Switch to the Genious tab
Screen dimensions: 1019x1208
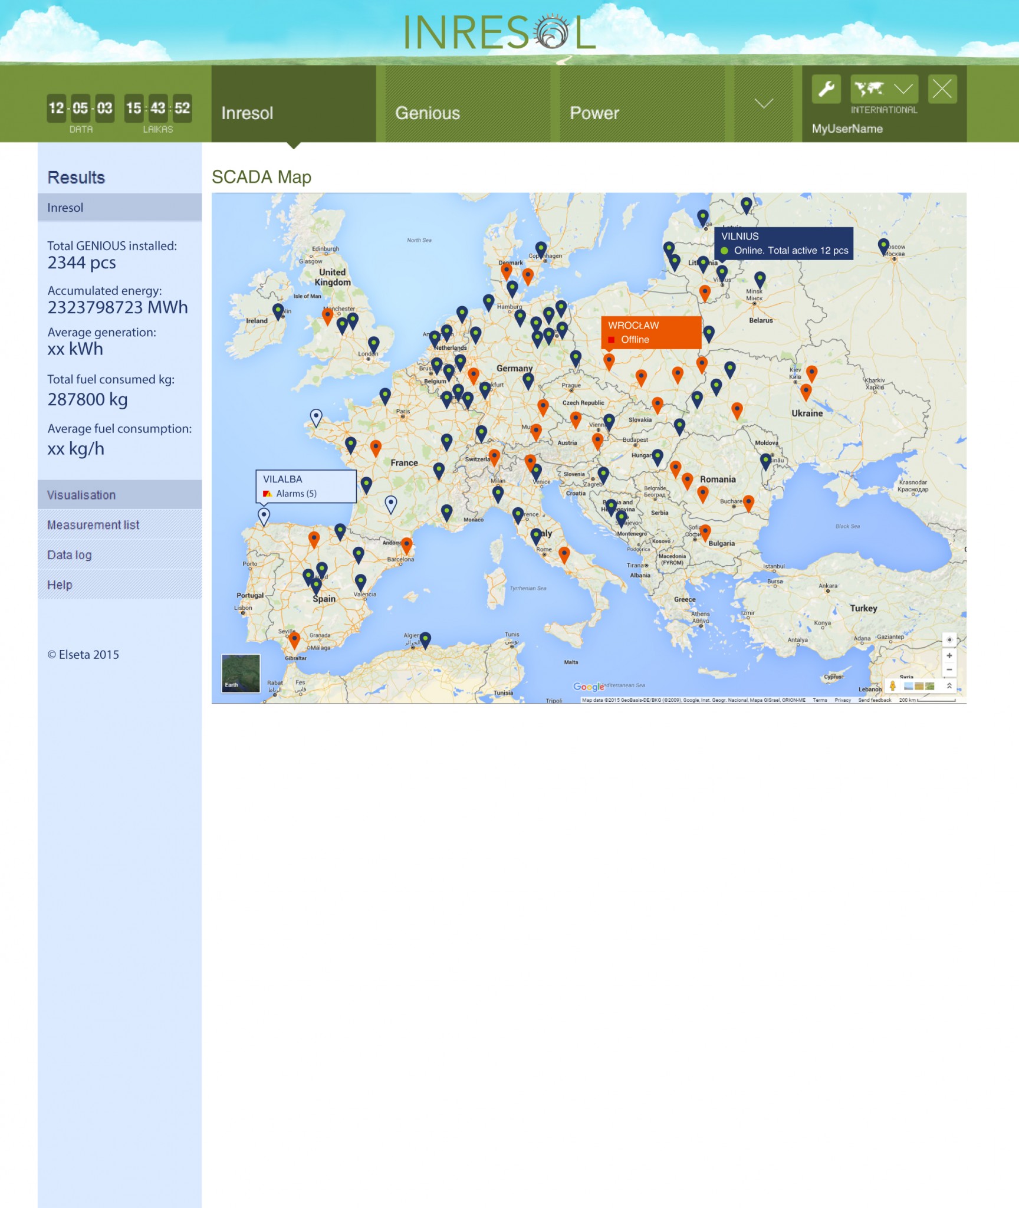click(x=428, y=113)
